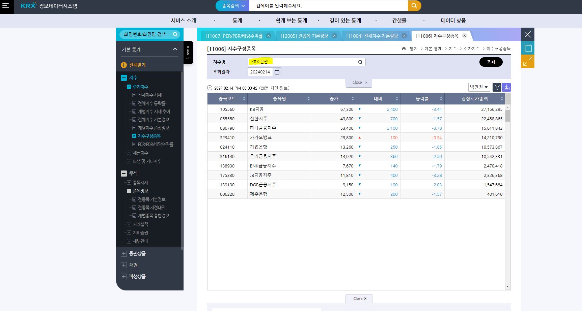Click the close-all X icon at right
582x311 pixels.
tap(528, 34)
